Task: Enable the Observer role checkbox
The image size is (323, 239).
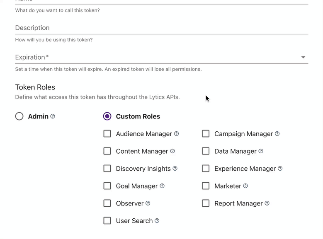Action: (x=107, y=203)
